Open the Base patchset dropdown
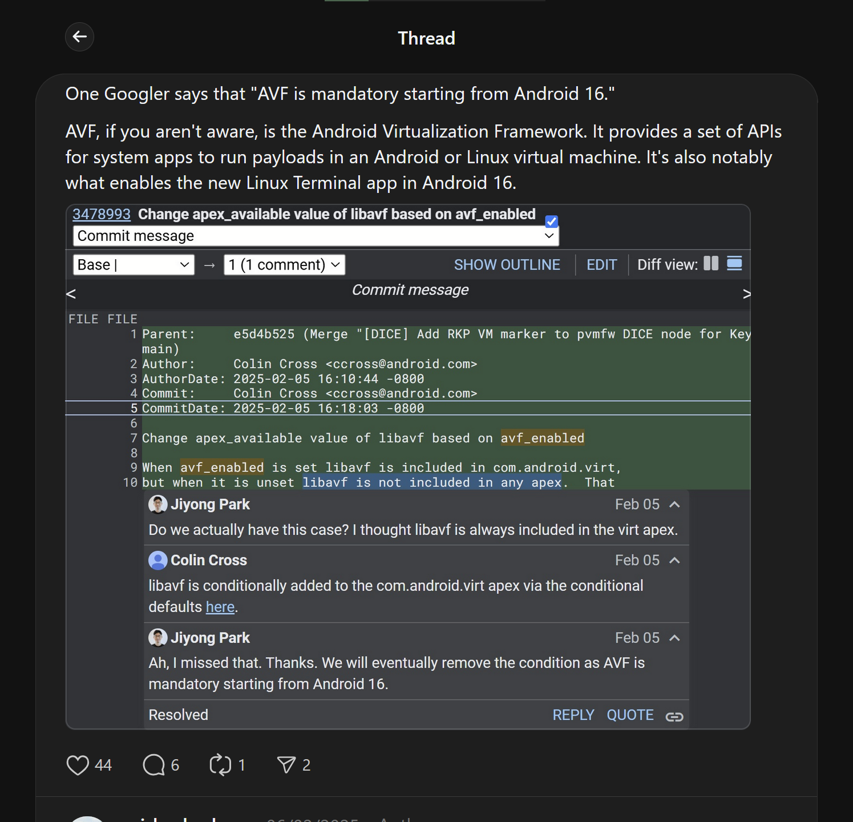 [134, 265]
